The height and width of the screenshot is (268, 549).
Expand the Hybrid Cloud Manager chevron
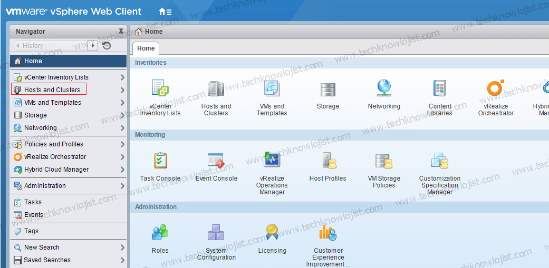(122, 170)
